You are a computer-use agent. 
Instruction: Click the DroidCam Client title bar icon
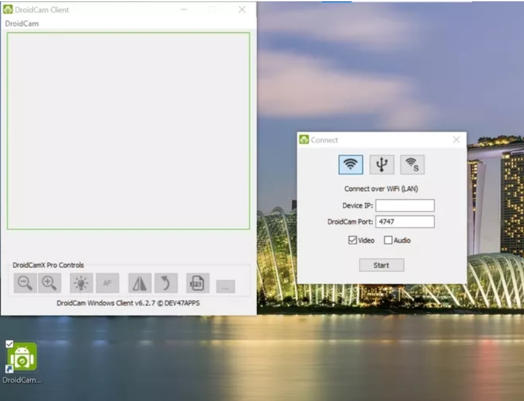(8, 10)
